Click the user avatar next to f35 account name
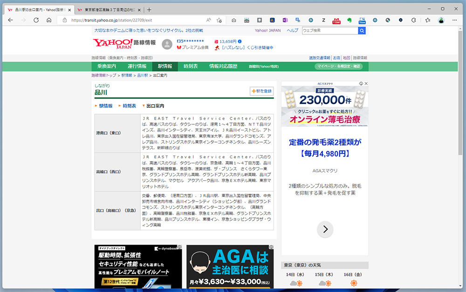Screen dimensions: 466x292 pos(168,45)
